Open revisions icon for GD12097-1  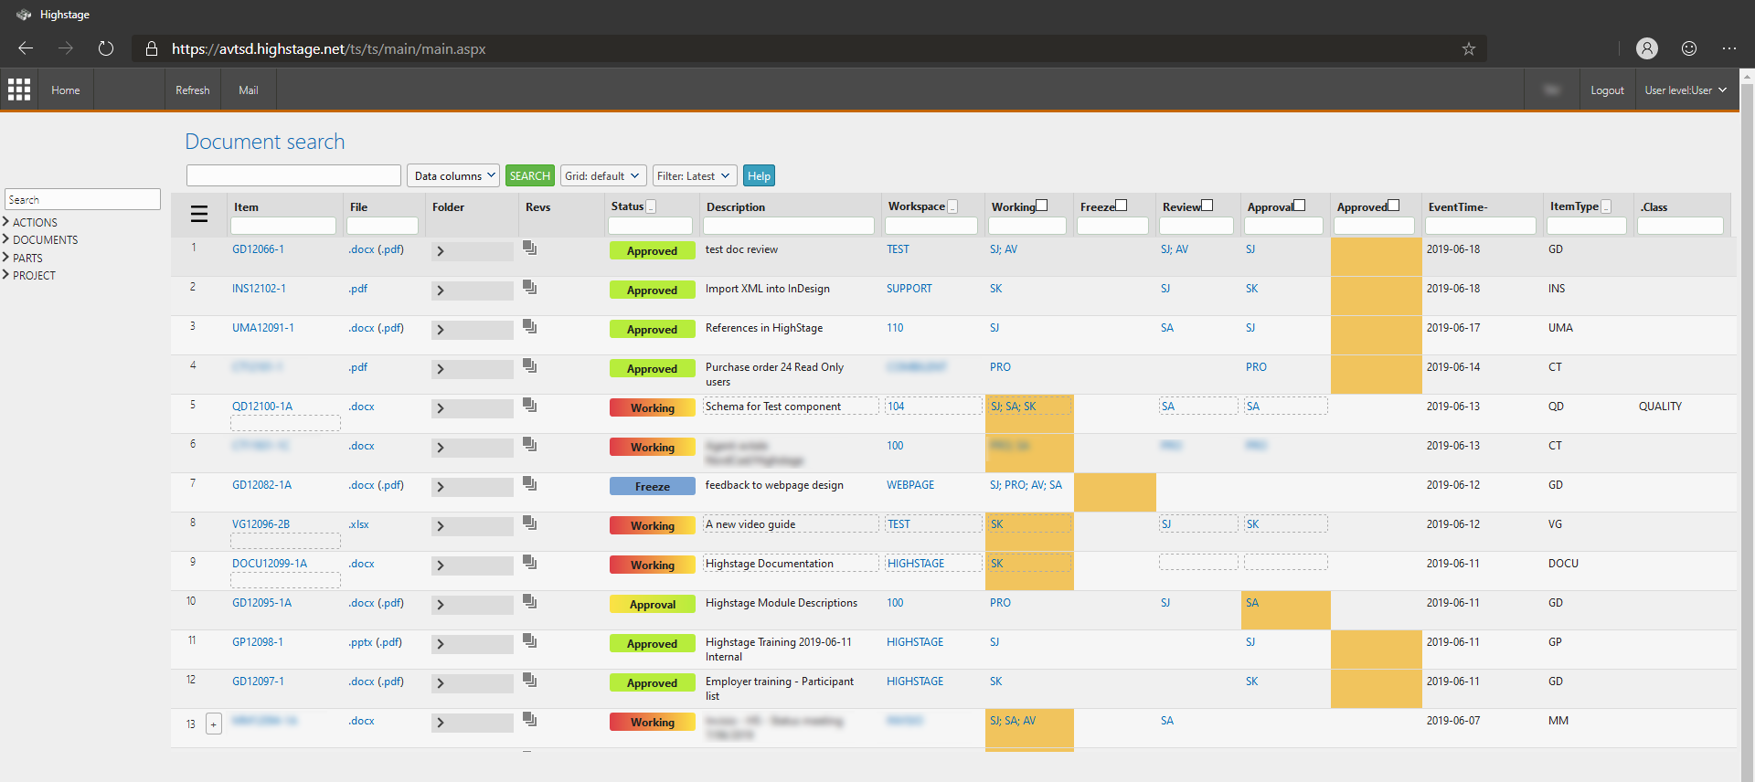[529, 680]
